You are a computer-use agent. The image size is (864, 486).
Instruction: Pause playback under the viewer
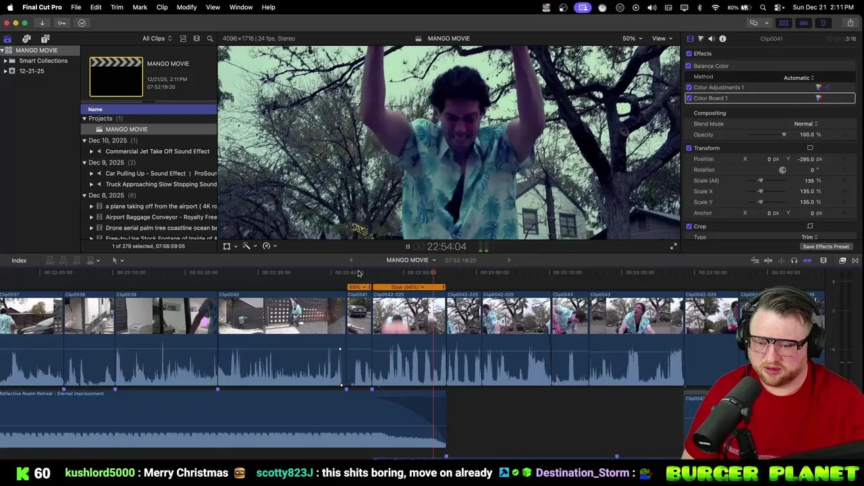tap(408, 247)
